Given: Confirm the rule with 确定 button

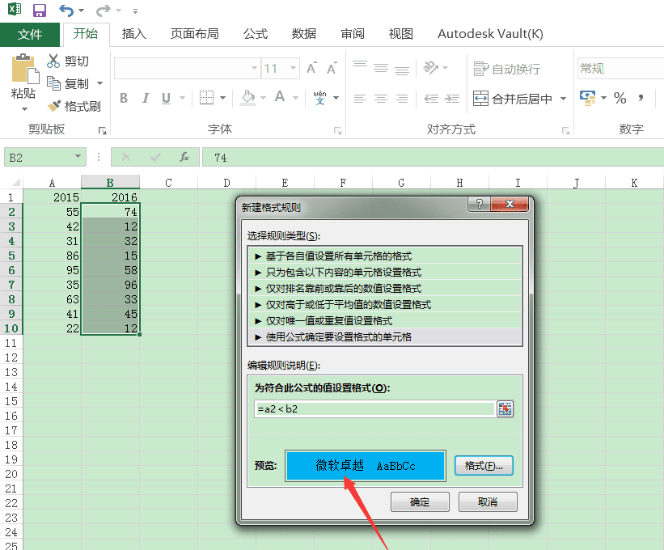Looking at the screenshot, I should click(420, 502).
